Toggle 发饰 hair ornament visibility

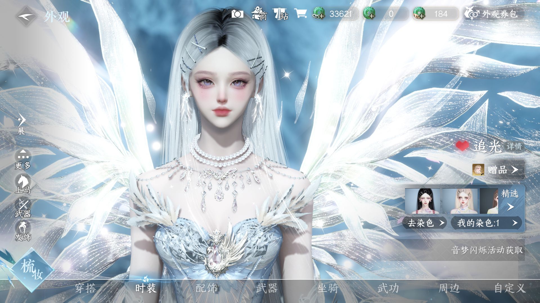[x=23, y=231]
